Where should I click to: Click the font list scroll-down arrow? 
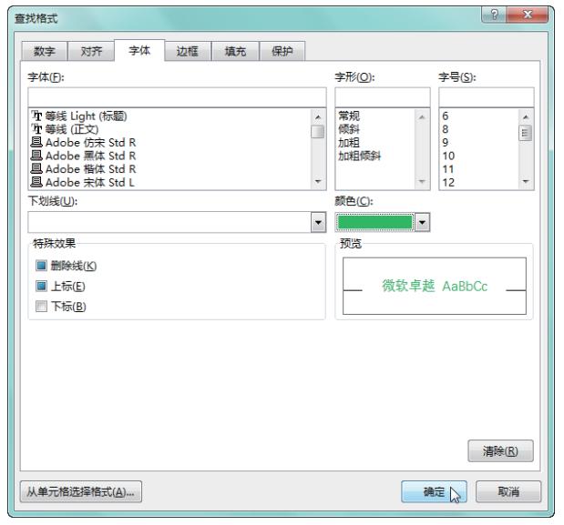[x=318, y=181]
